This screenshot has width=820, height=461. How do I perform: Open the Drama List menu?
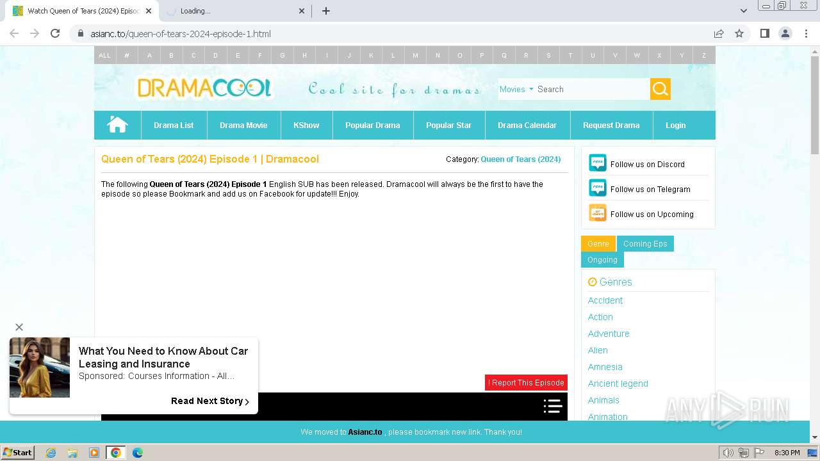pyautogui.click(x=174, y=125)
